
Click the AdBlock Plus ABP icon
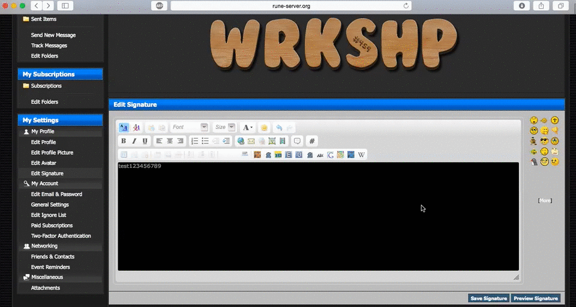point(159,5)
